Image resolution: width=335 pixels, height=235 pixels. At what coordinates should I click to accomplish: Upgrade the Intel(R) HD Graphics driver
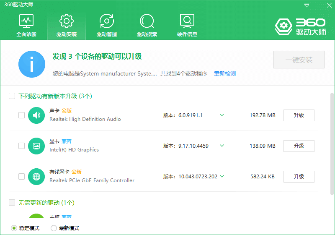[x=299, y=146]
